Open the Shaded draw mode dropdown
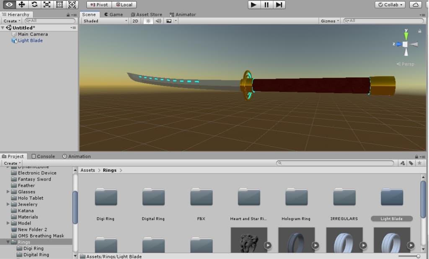The height and width of the screenshot is (259, 429). coord(105,21)
